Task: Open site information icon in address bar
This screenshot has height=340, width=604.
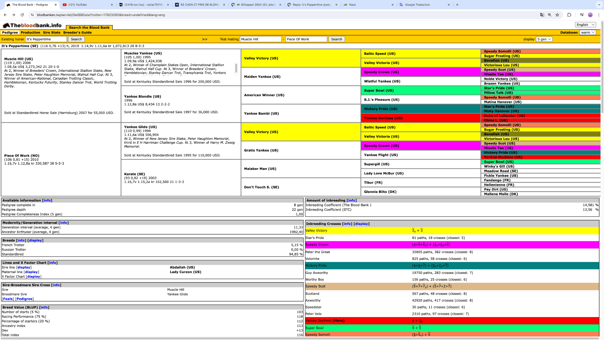Action: tap(32, 15)
